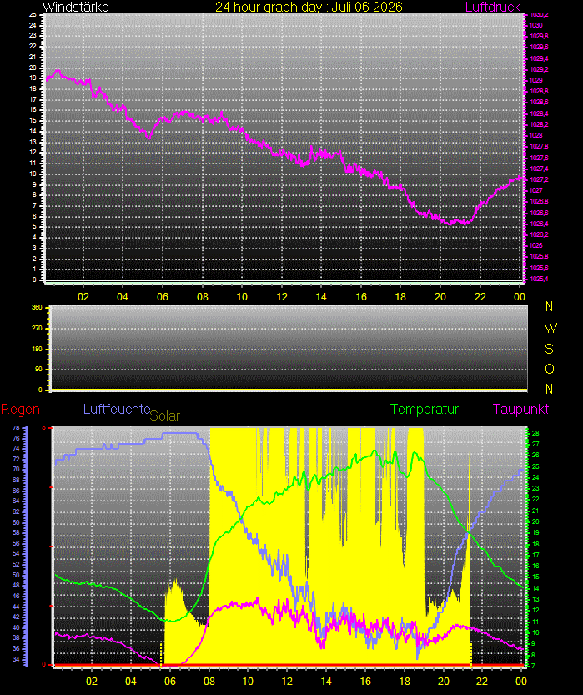Viewport: 583px width, 695px height.
Task: Click the 270 value on the wind direction axis
Action: (37, 328)
